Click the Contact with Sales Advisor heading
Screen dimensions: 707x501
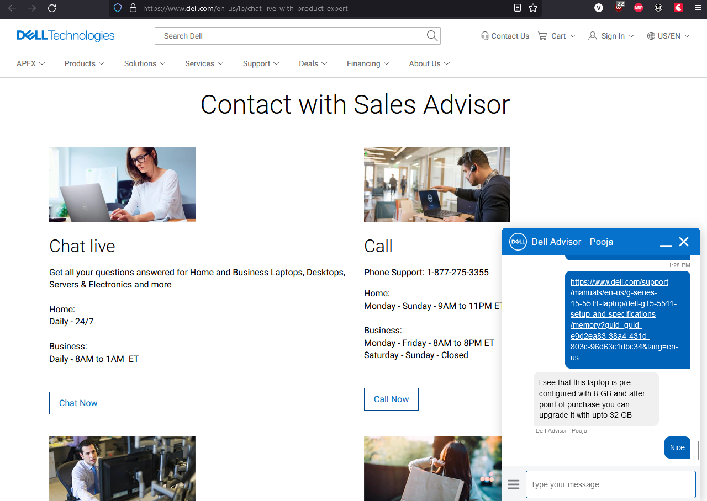point(355,104)
